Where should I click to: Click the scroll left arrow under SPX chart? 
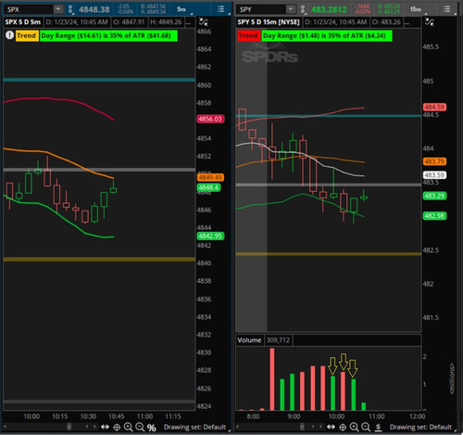point(5,427)
